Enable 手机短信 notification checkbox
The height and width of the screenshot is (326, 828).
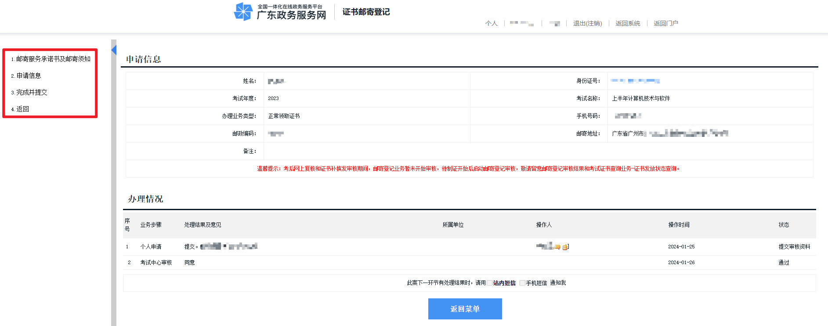(522, 283)
